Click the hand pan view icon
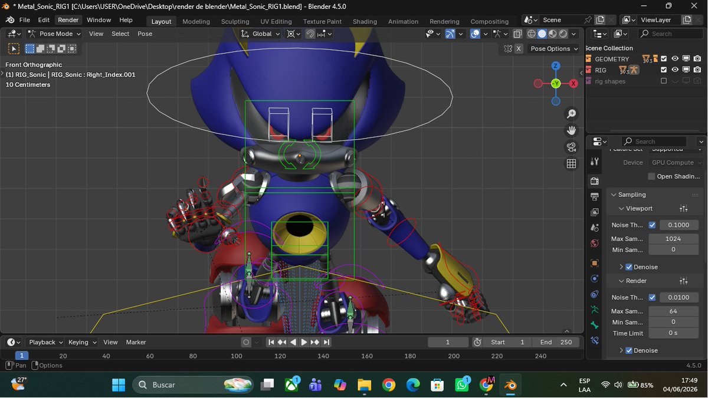Viewport: 708px width, 398px height. pyautogui.click(x=571, y=130)
